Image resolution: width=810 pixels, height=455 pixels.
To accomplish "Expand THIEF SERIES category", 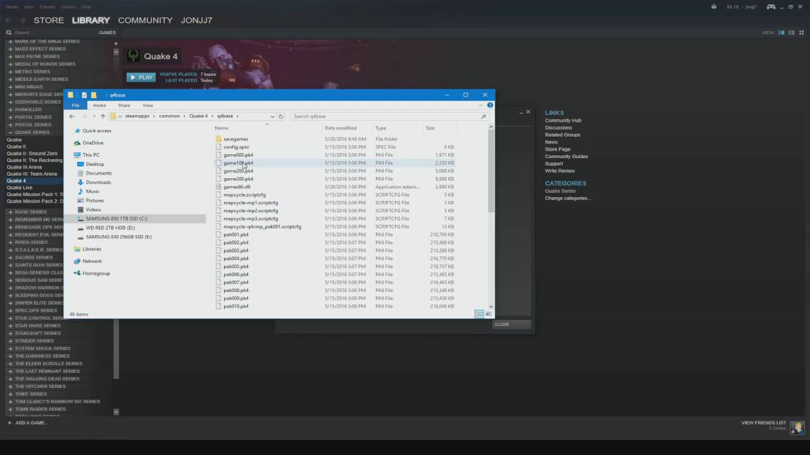I will pyautogui.click(x=10, y=394).
